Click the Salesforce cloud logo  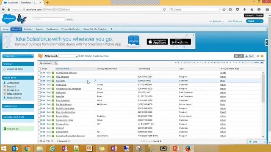[x=9, y=19]
